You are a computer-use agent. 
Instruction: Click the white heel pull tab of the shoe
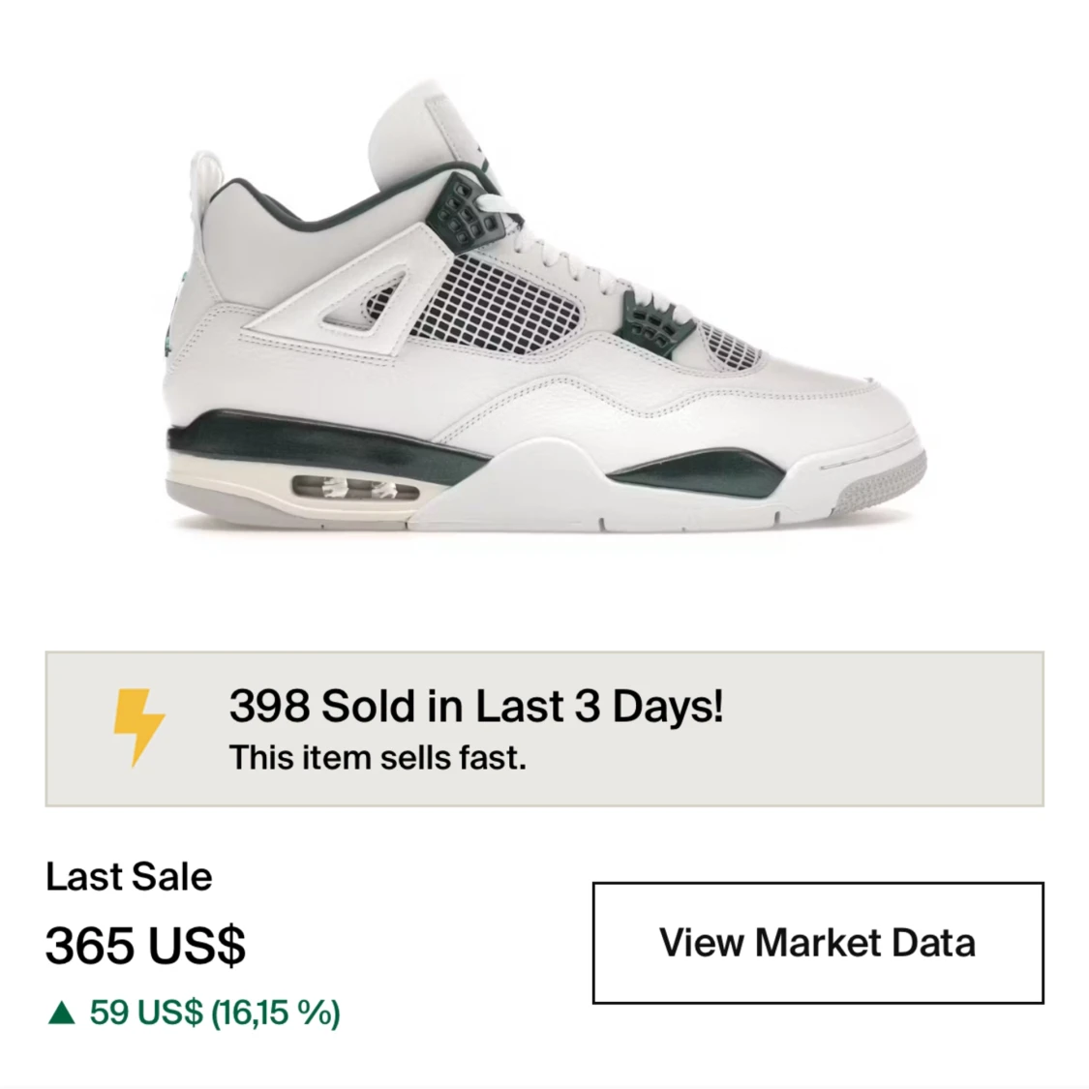[201, 184]
